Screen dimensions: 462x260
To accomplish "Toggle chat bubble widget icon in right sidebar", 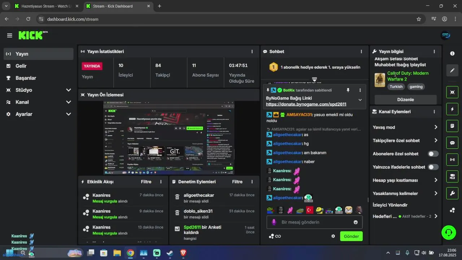I will pos(452,143).
